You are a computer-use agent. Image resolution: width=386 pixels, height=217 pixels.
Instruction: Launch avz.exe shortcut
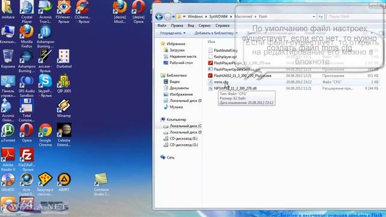(45, 61)
